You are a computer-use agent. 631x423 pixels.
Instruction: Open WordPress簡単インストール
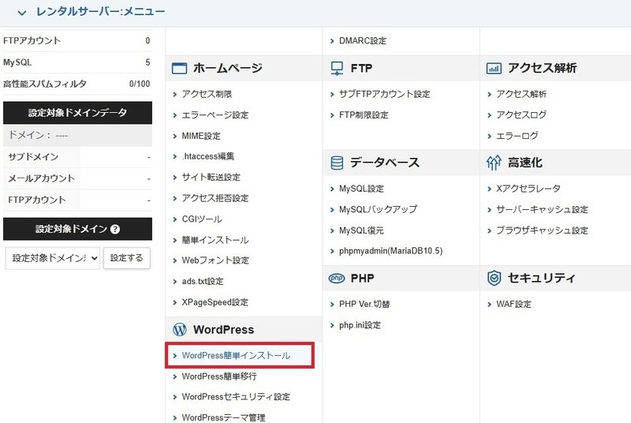tap(236, 355)
